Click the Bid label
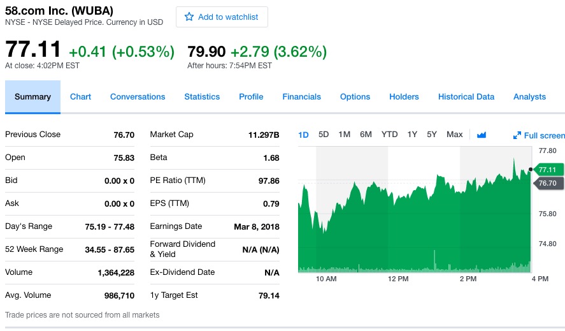Image resolution: width=565 pixels, height=331 pixels. click(11, 180)
